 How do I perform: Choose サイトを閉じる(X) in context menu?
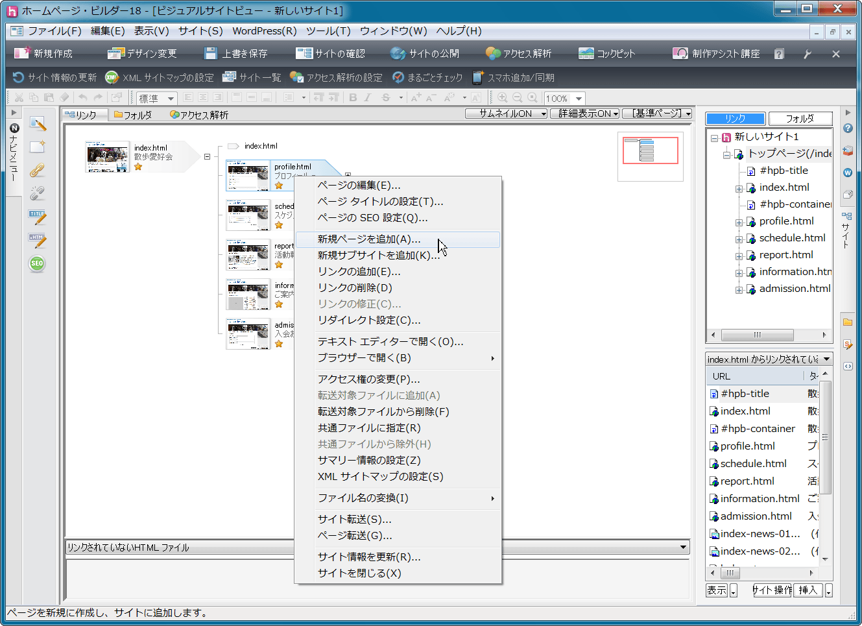(398, 573)
